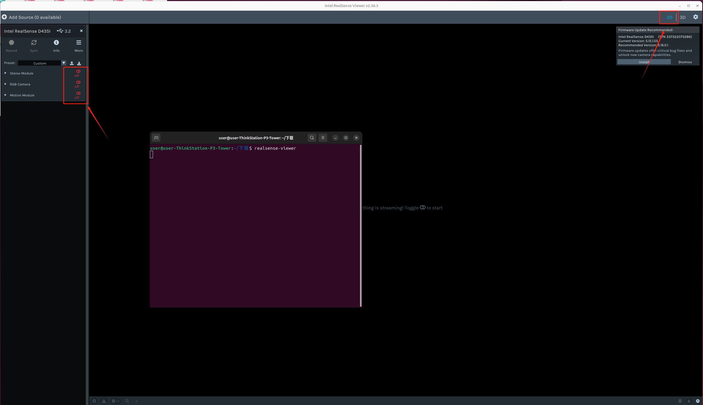Click the RGB Camera label
The width and height of the screenshot is (703, 405).
click(x=20, y=84)
